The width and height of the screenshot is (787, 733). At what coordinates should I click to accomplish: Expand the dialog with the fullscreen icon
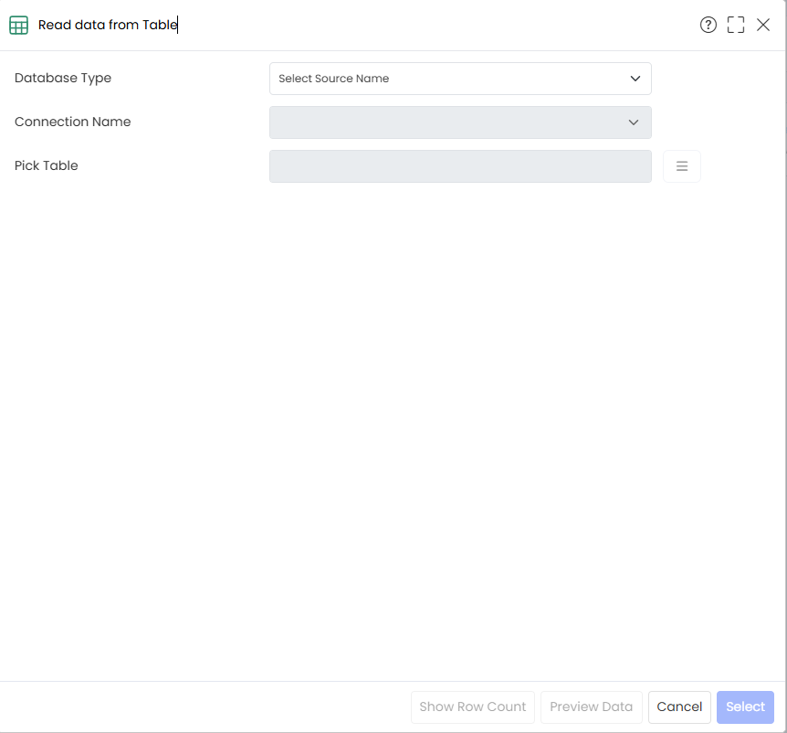click(x=736, y=25)
